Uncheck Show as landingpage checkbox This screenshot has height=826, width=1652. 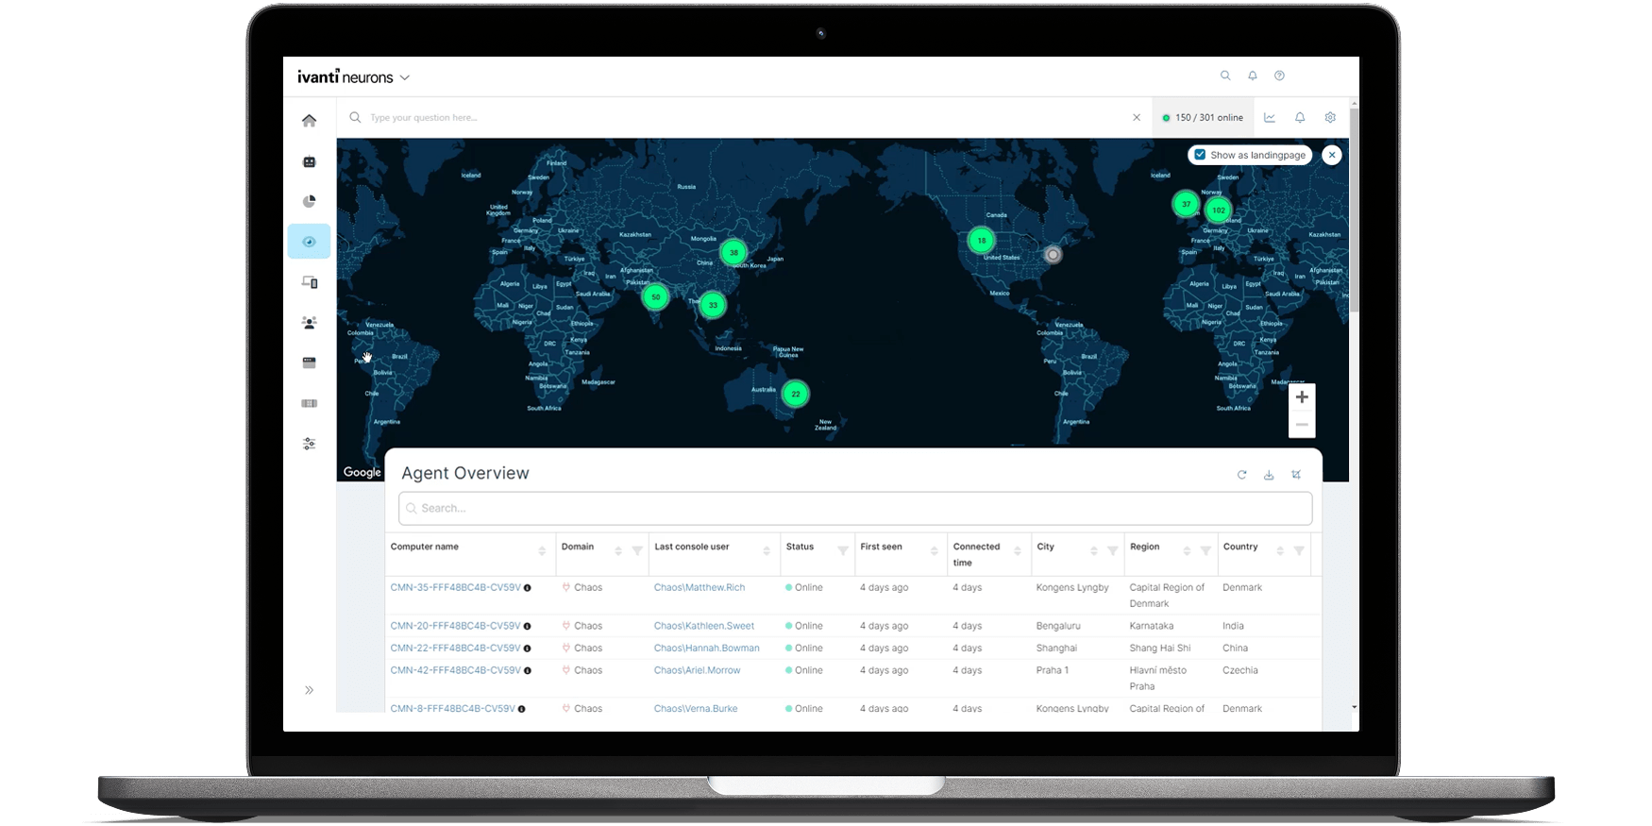coord(1200,155)
